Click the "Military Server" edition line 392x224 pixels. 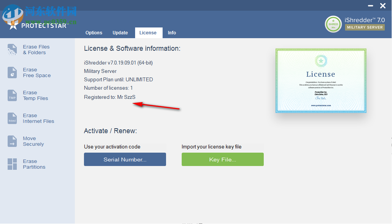coord(100,71)
